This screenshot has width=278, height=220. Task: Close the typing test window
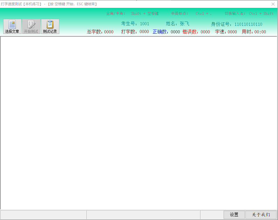click(x=273, y=4)
